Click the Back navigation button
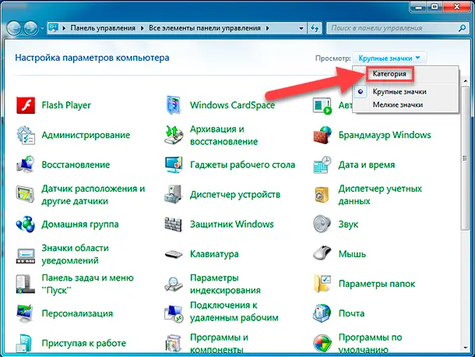The image size is (475, 357). pos(14,29)
